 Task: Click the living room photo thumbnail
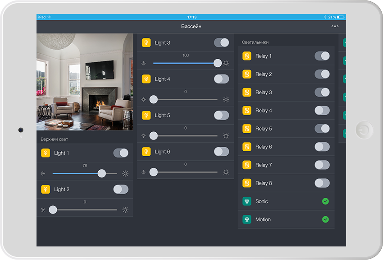[85, 82]
